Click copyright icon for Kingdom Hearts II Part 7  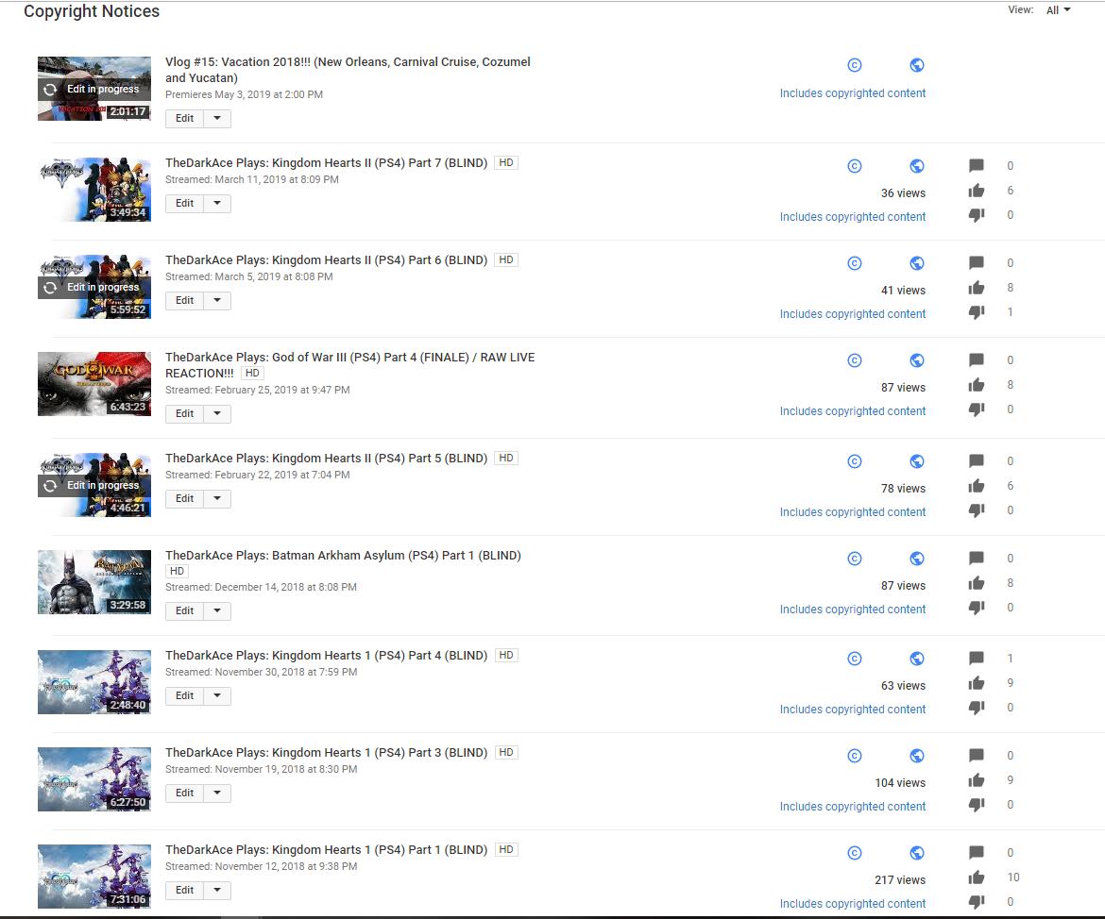pos(854,166)
